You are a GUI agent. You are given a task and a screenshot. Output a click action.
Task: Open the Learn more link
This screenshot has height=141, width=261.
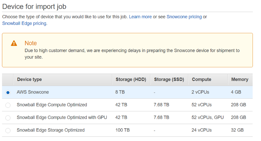[x=140, y=17]
